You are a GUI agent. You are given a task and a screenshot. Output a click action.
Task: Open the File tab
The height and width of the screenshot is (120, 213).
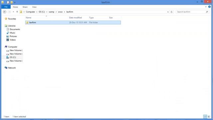point(6,7)
